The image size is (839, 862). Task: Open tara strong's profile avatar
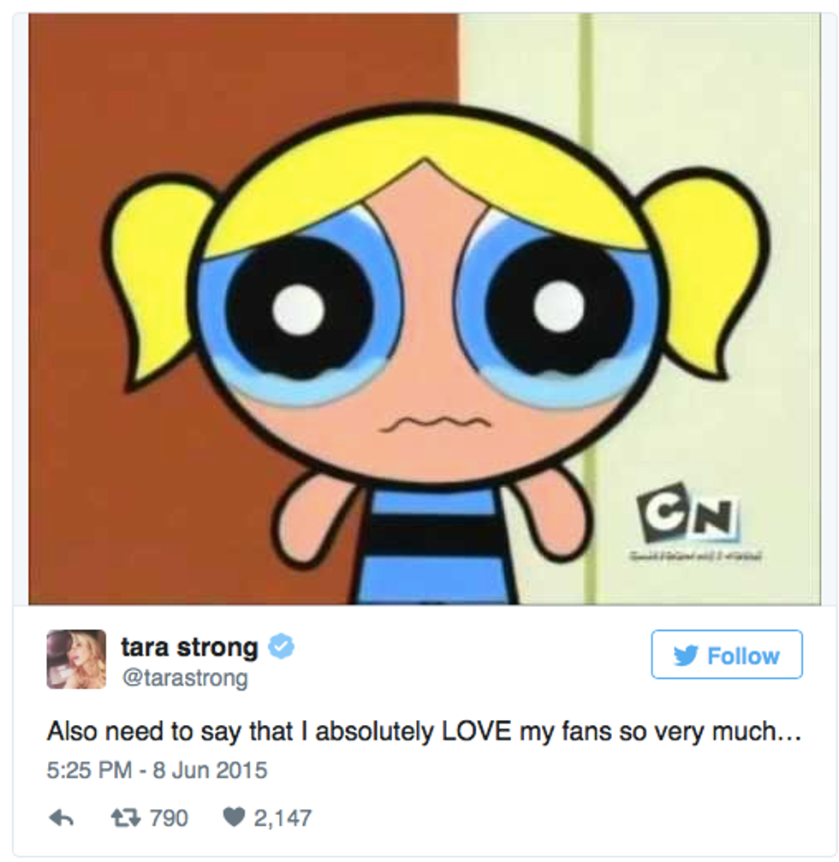tap(76, 659)
